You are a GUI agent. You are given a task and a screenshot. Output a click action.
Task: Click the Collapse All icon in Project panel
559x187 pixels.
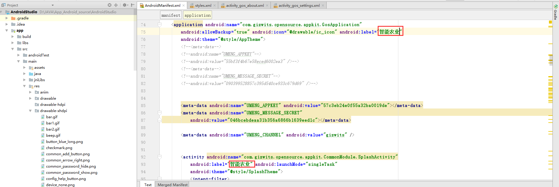point(116,5)
